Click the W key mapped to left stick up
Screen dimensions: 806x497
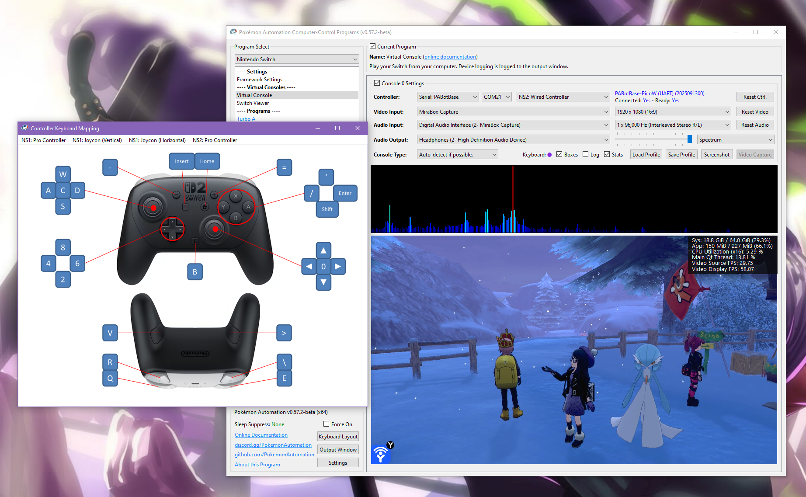[63, 174]
